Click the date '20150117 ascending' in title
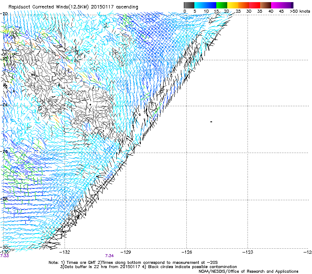 pos(114,7)
